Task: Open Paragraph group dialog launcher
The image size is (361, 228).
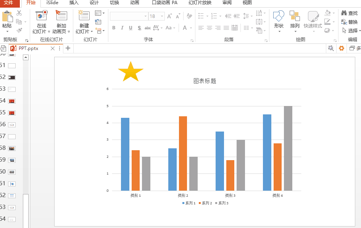Action: [x=266, y=40]
